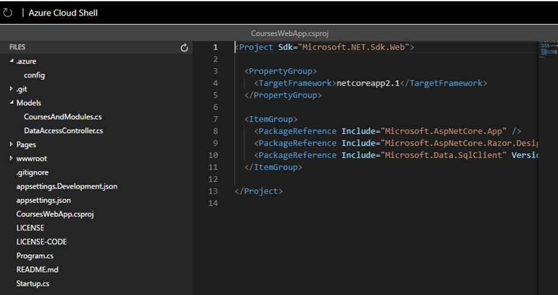Expand the Pages folder
The image size is (558, 295).
pyautogui.click(x=11, y=144)
